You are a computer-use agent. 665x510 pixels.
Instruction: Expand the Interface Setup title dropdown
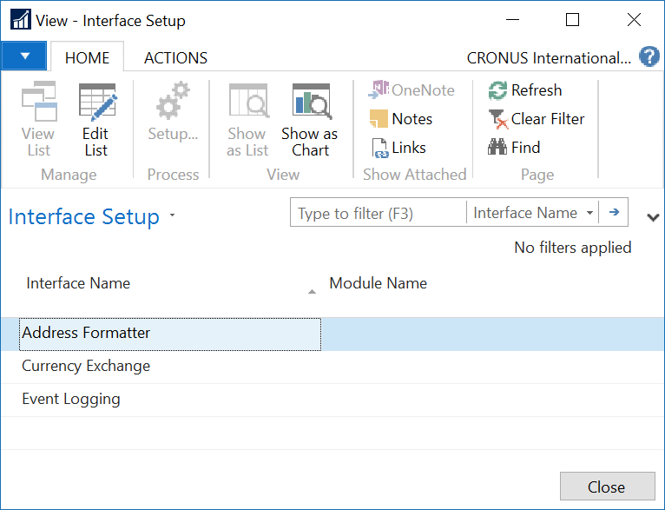pyautogui.click(x=172, y=215)
